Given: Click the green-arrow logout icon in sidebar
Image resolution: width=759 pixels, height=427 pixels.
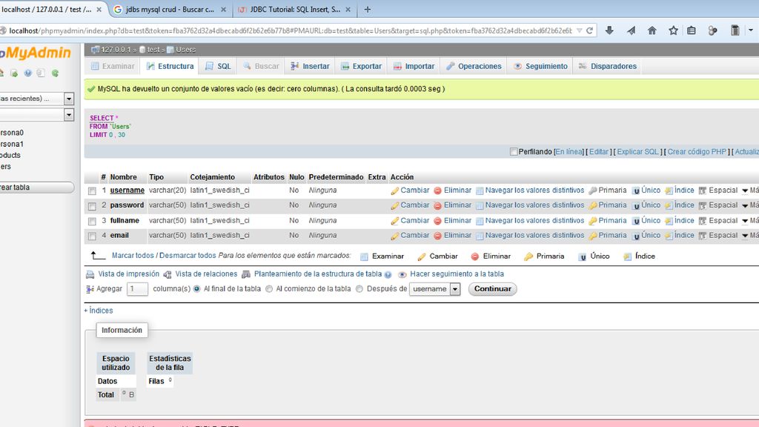Looking at the screenshot, I should (x=13, y=73).
